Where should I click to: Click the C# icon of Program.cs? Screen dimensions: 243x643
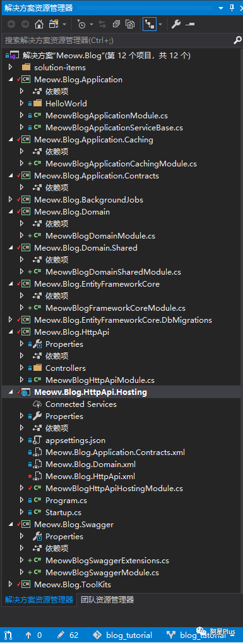[x=37, y=501]
